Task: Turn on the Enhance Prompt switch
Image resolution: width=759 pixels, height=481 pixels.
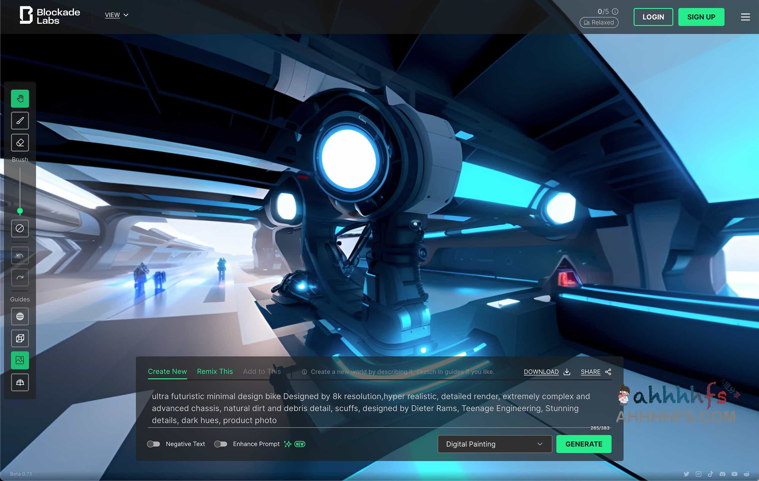Action: tap(221, 444)
